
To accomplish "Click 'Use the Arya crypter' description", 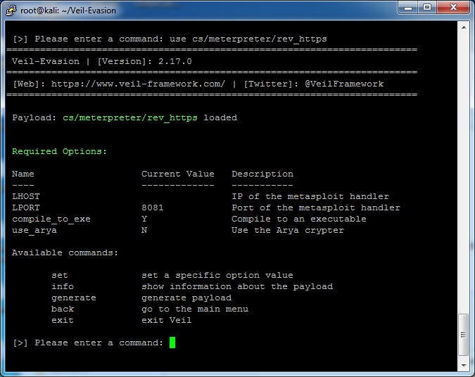I will (x=288, y=231).
